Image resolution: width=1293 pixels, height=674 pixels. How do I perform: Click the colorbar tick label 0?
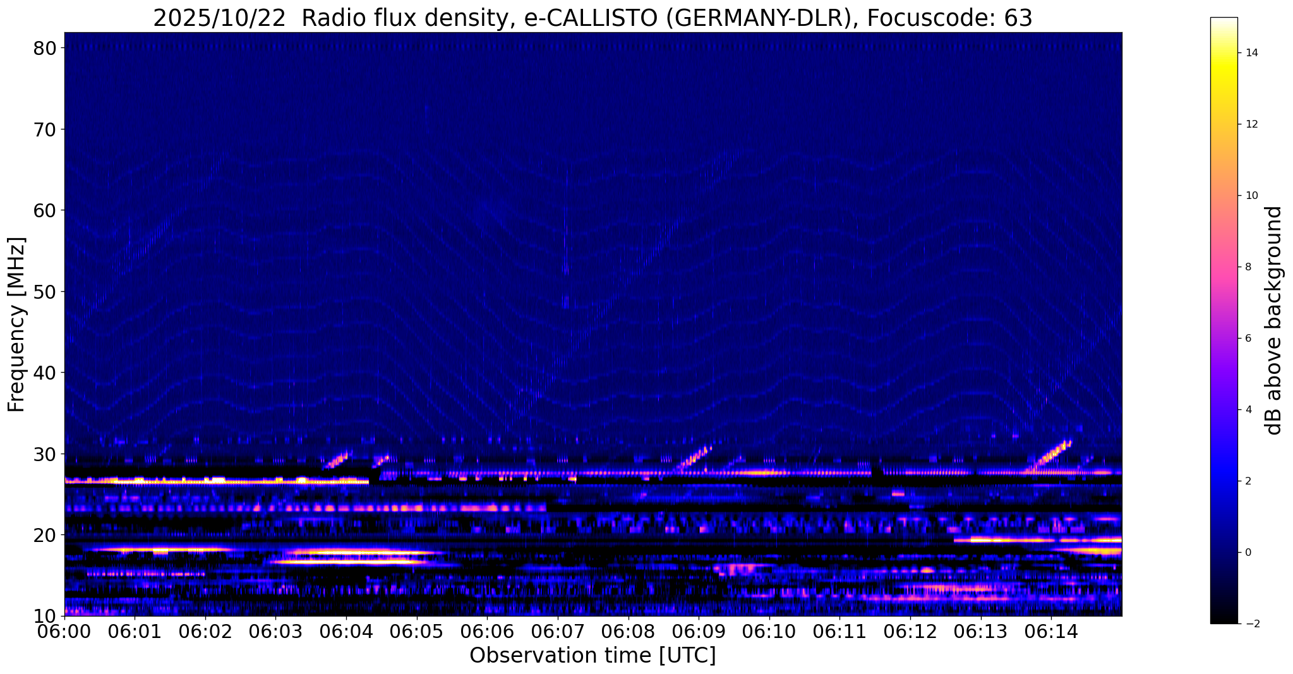point(1247,553)
